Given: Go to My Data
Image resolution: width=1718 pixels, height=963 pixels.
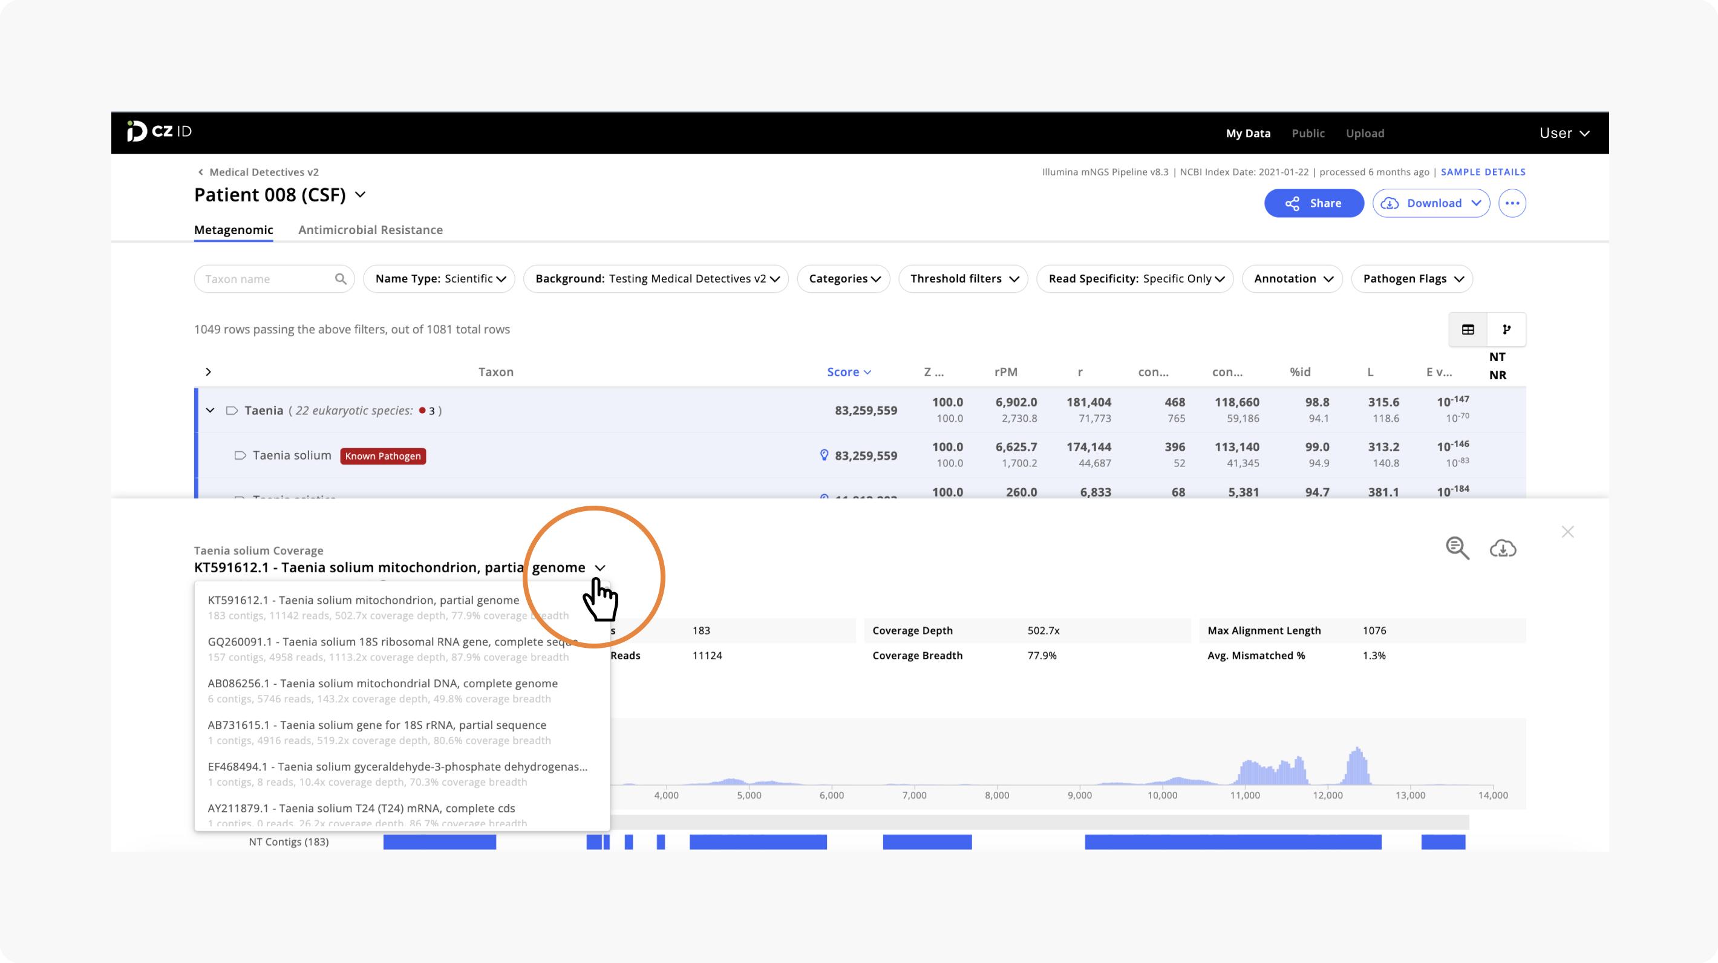Looking at the screenshot, I should pyautogui.click(x=1248, y=133).
